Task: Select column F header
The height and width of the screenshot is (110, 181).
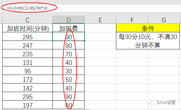Action: point(132,20)
